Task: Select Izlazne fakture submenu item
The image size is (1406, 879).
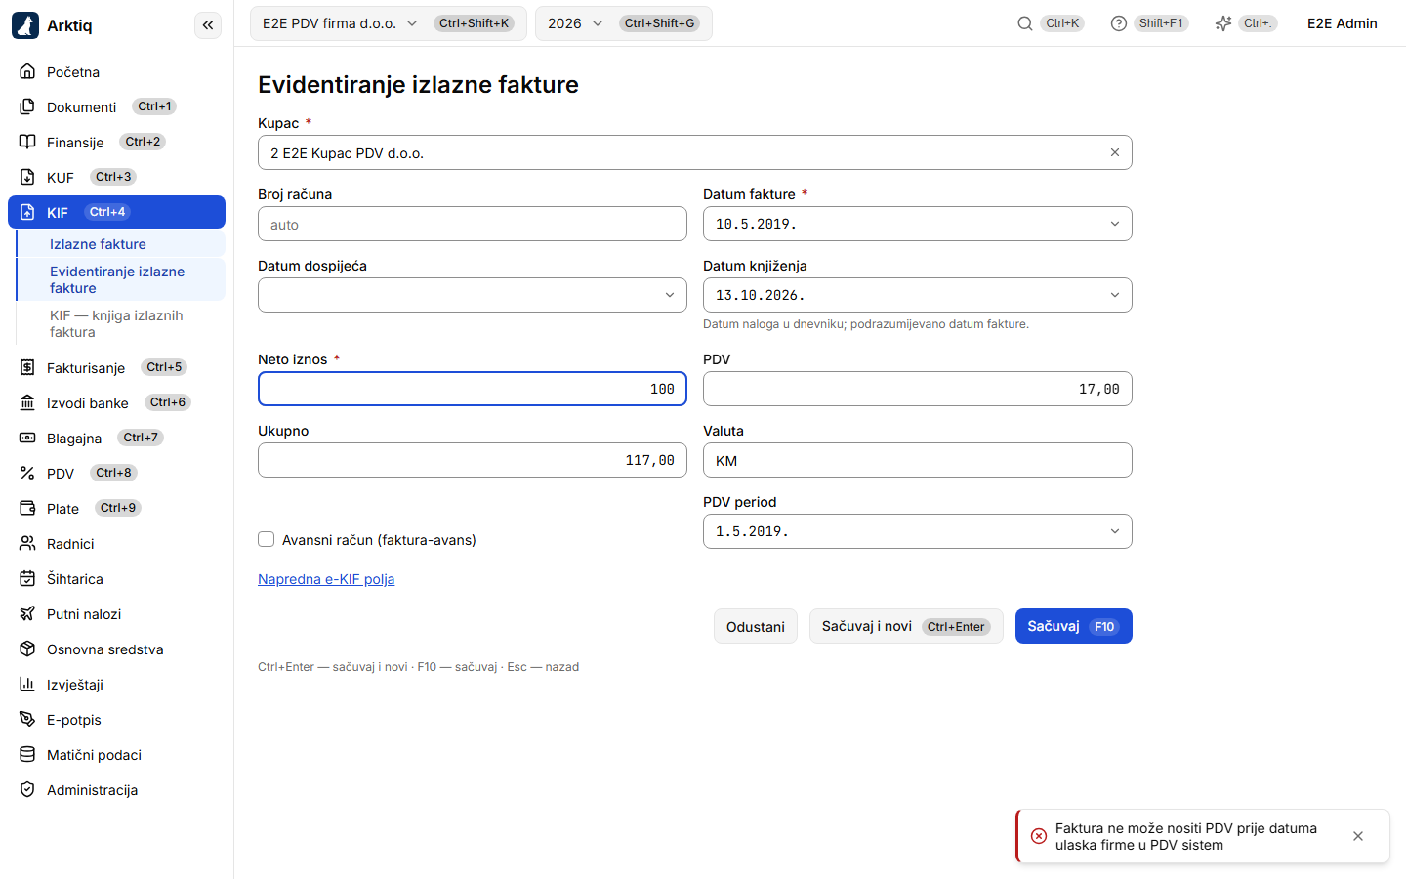Action: (121, 244)
